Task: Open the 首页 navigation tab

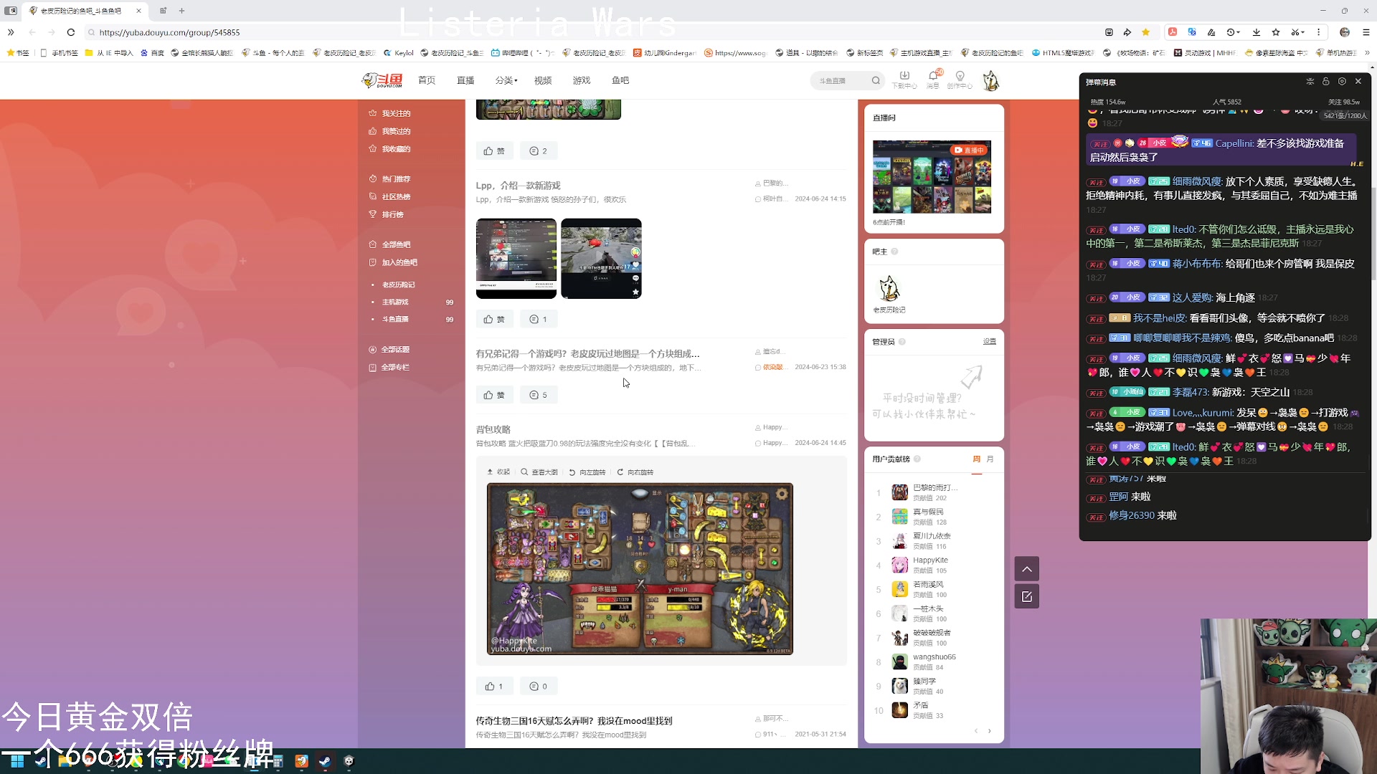Action: click(x=427, y=80)
